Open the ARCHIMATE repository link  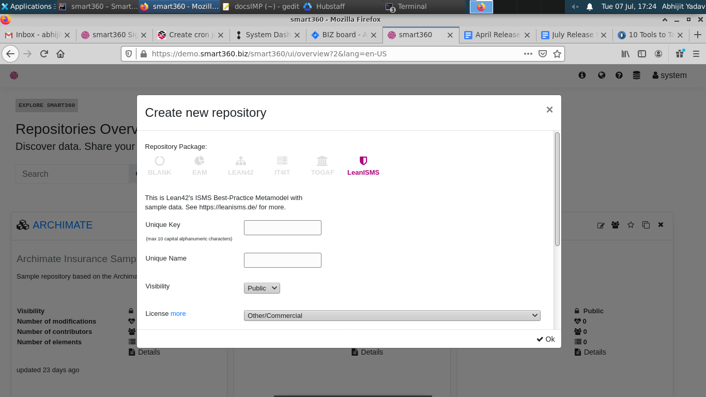click(63, 225)
